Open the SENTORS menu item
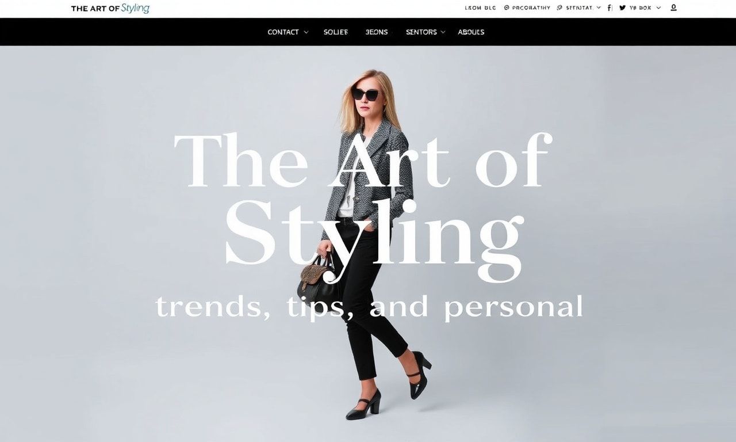The height and width of the screenshot is (442, 736). pyautogui.click(x=421, y=32)
